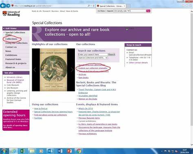Open Featured items in the sidebar
The image size is (193, 154).
[13, 59]
